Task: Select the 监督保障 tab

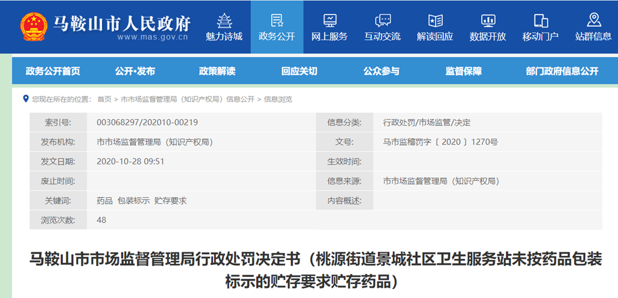Action: tap(463, 71)
